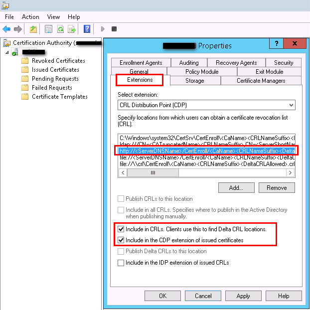The height and width of the screenshot is (310, 310).
Task: Uncheck Include in CRLs checkbox
Action: click(x=121, y=229)
